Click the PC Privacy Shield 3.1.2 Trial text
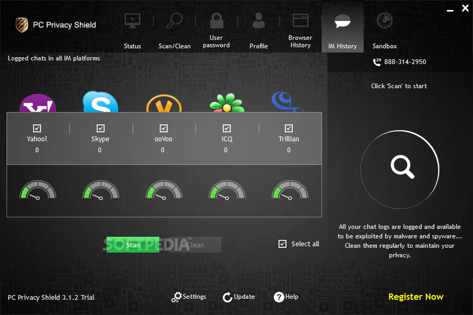 coord(51,298)
